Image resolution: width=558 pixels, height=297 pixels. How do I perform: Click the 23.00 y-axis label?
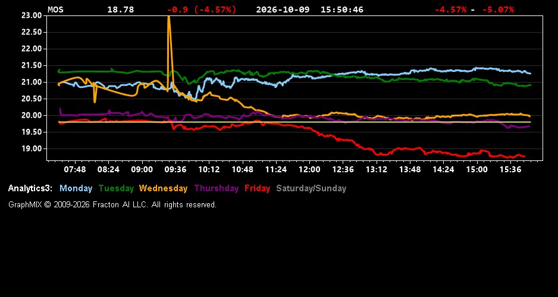[32, 15]
